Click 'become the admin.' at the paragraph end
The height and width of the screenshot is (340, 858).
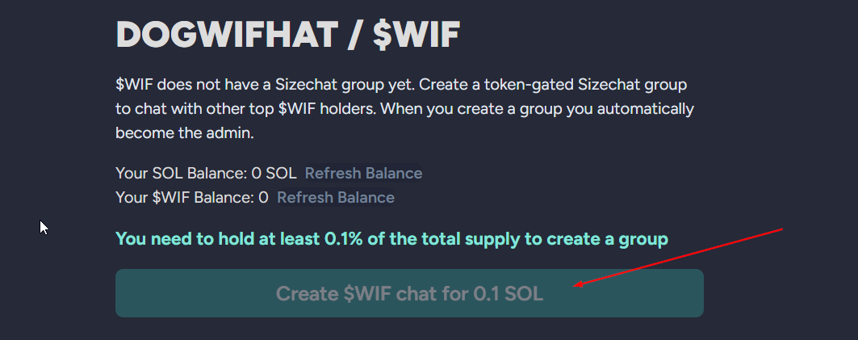pyautogui.click(x=185, y=133)
